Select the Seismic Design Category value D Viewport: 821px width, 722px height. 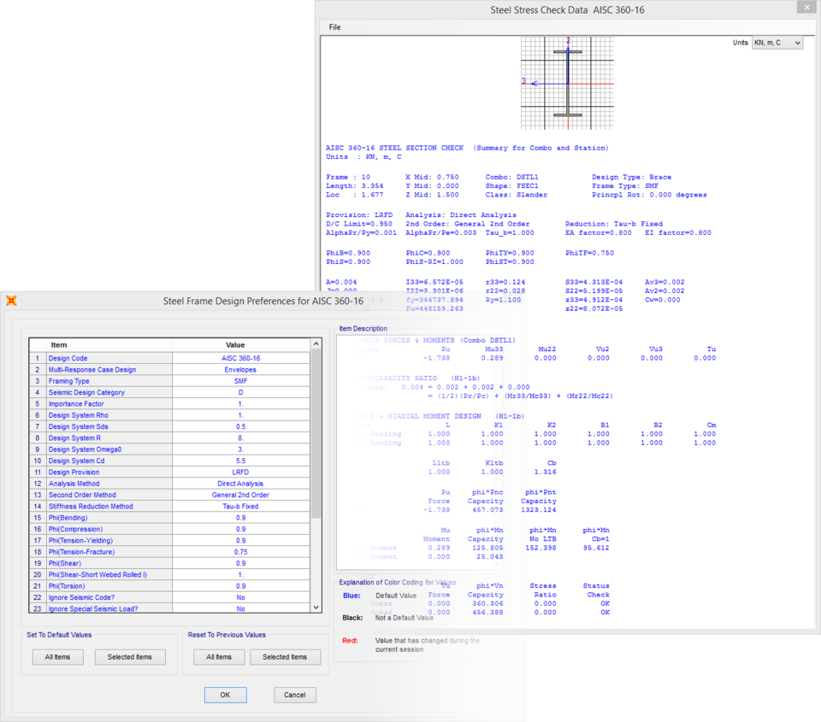(240, 392)
